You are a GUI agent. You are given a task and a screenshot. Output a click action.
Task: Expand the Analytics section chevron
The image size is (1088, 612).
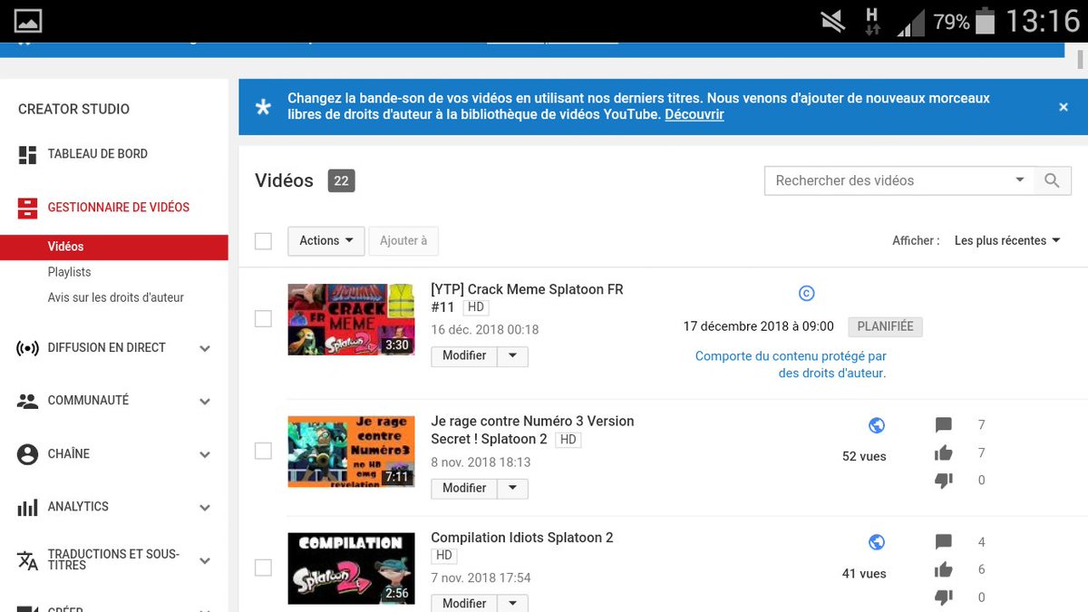tap(205, 508)
